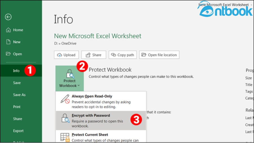
Task: Click the Always Open Read-Only pencil icon
Action: 65,99
